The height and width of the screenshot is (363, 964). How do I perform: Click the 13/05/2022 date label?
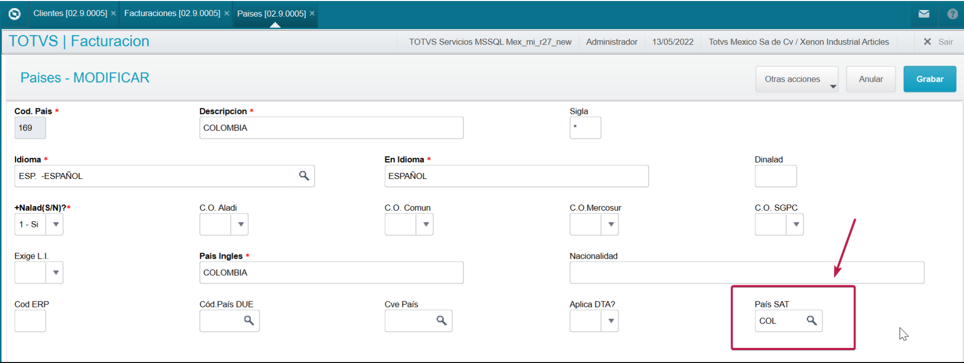[x=673, y=42]
